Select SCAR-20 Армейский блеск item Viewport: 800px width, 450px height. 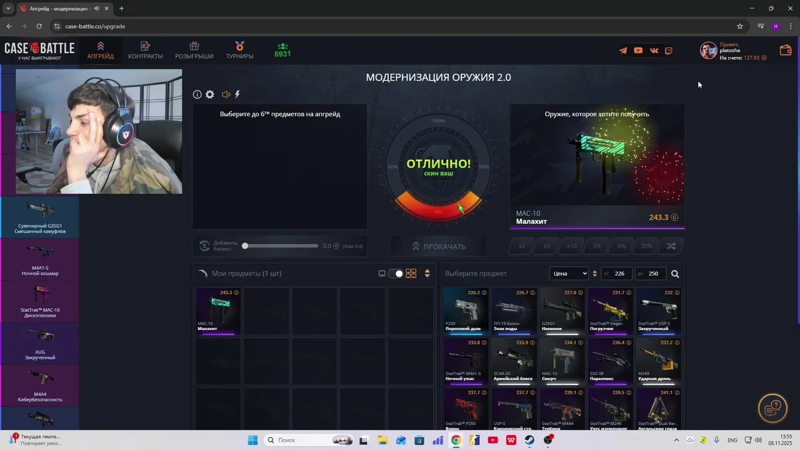514,361
